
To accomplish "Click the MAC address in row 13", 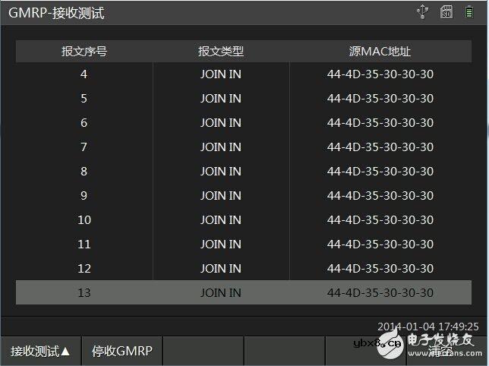I will pos(380,293).
